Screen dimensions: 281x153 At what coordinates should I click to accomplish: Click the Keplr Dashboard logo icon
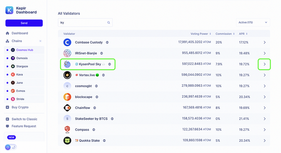tap(9, 10)
